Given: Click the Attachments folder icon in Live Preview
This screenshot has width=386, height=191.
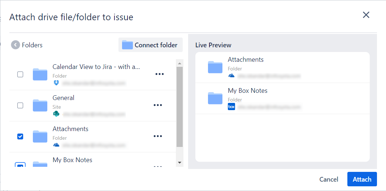Looking at the screenshot, I should [x=215, y=67].
